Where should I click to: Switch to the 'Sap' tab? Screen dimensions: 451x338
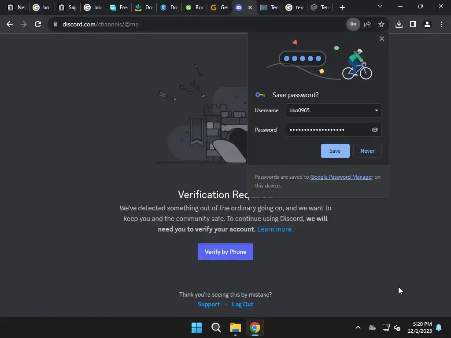67,7
